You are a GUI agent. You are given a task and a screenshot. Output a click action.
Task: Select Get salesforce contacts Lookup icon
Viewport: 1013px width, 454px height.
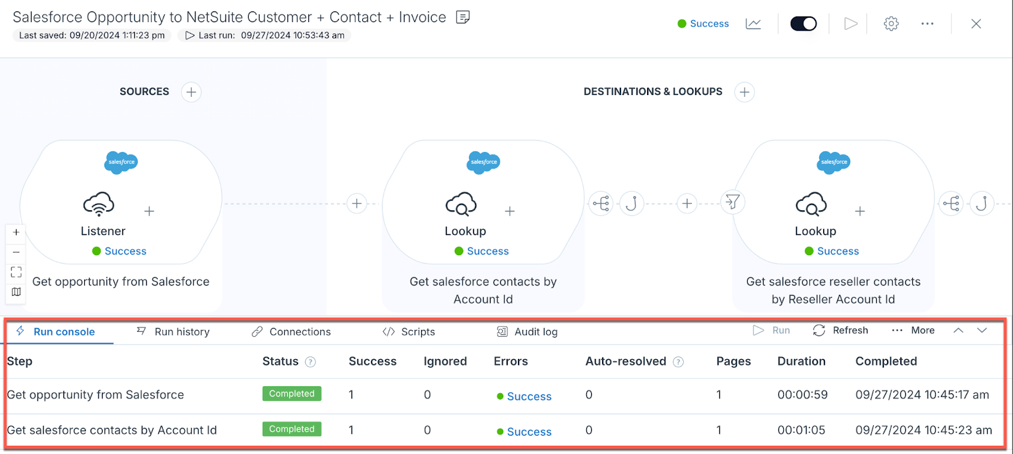pos(462,204)
